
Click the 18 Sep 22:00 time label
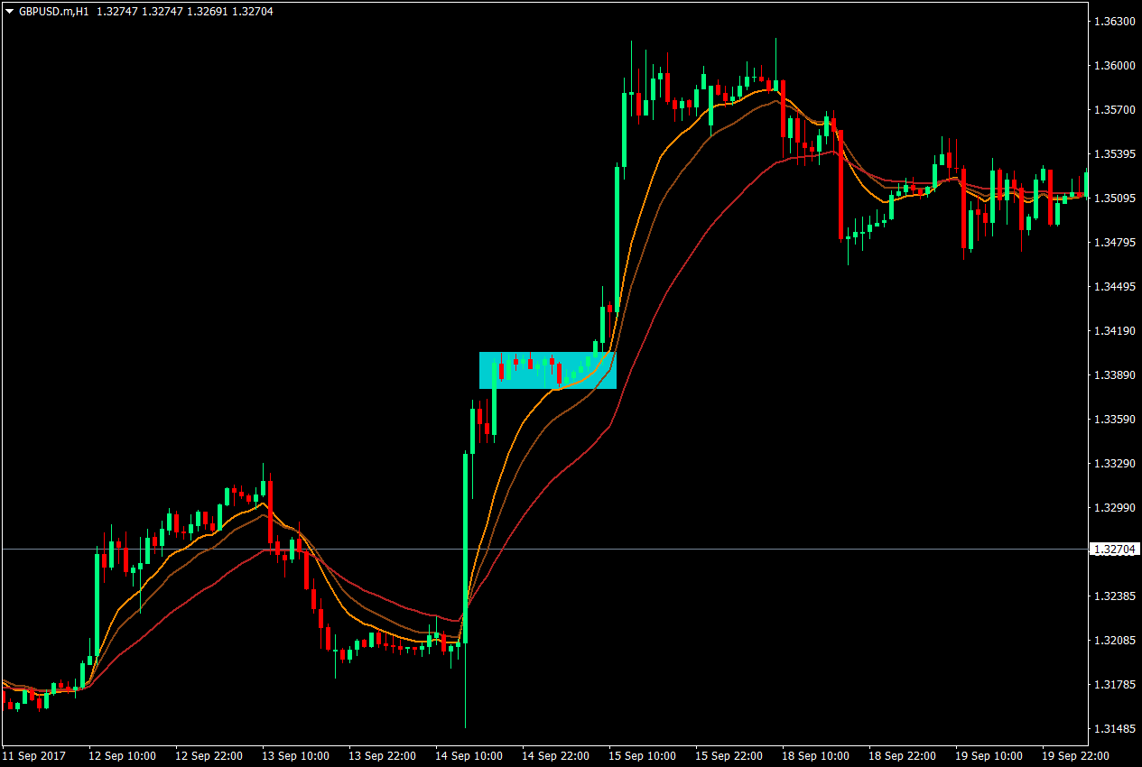tap(902, 755)
